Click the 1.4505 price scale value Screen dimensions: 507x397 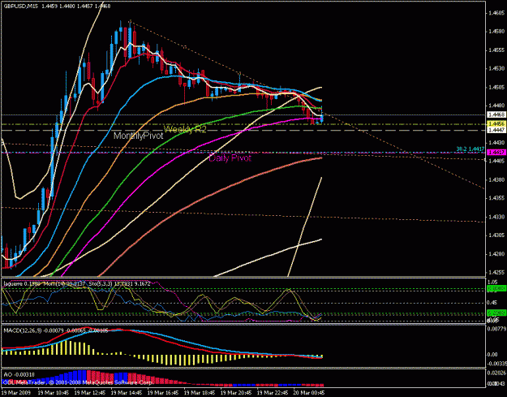point(497,87)
